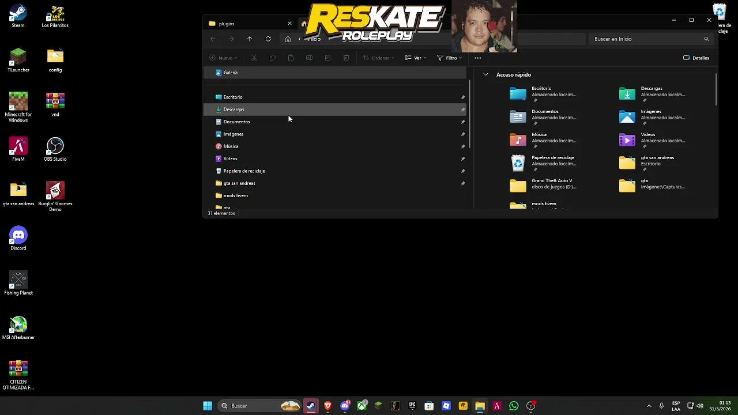Click Epic Games icon in taskbar
Viewport: 738px width, 415px height.
point(412,406)
